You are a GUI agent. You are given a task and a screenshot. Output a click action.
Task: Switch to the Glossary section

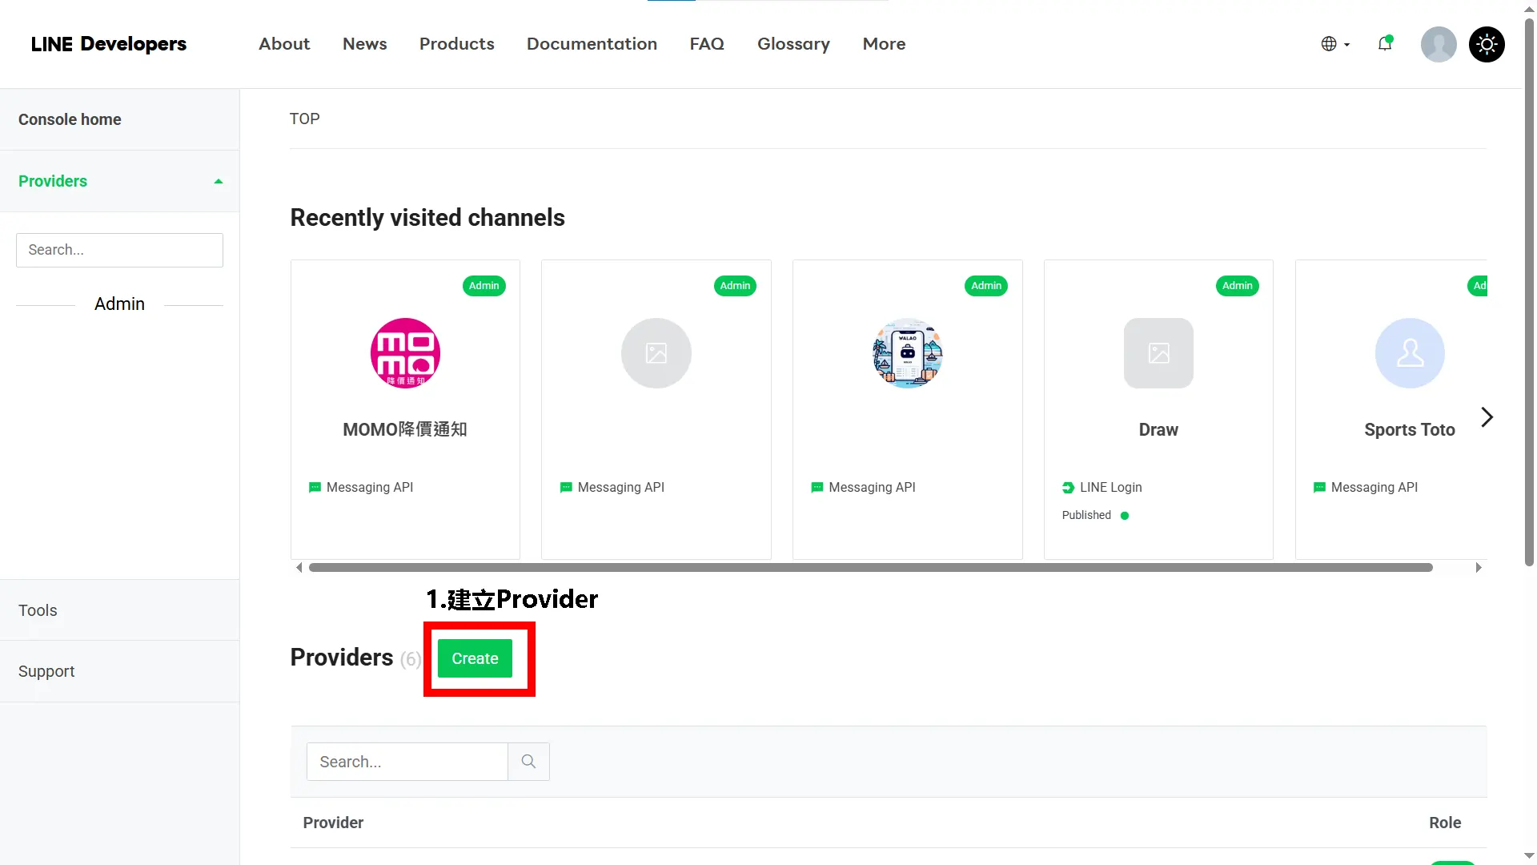793,44
